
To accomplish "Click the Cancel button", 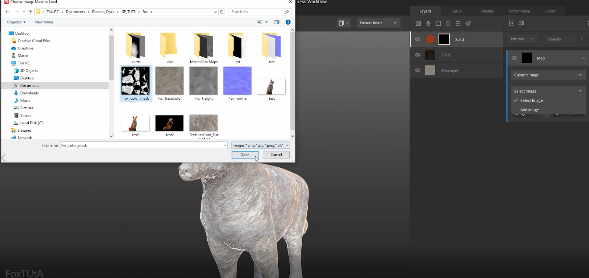I will point(276,155).
